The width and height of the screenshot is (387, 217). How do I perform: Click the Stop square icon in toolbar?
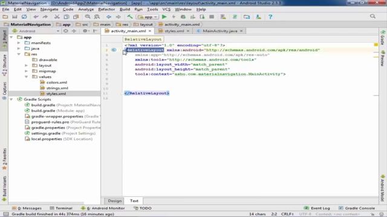(212, 17)
